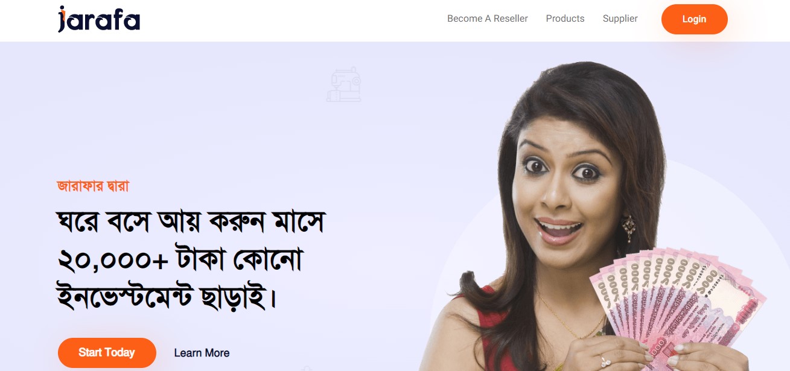This screenshot has width=790, height=371.
Task: Open the Become A Reseller page
Action: coord(488,19)
